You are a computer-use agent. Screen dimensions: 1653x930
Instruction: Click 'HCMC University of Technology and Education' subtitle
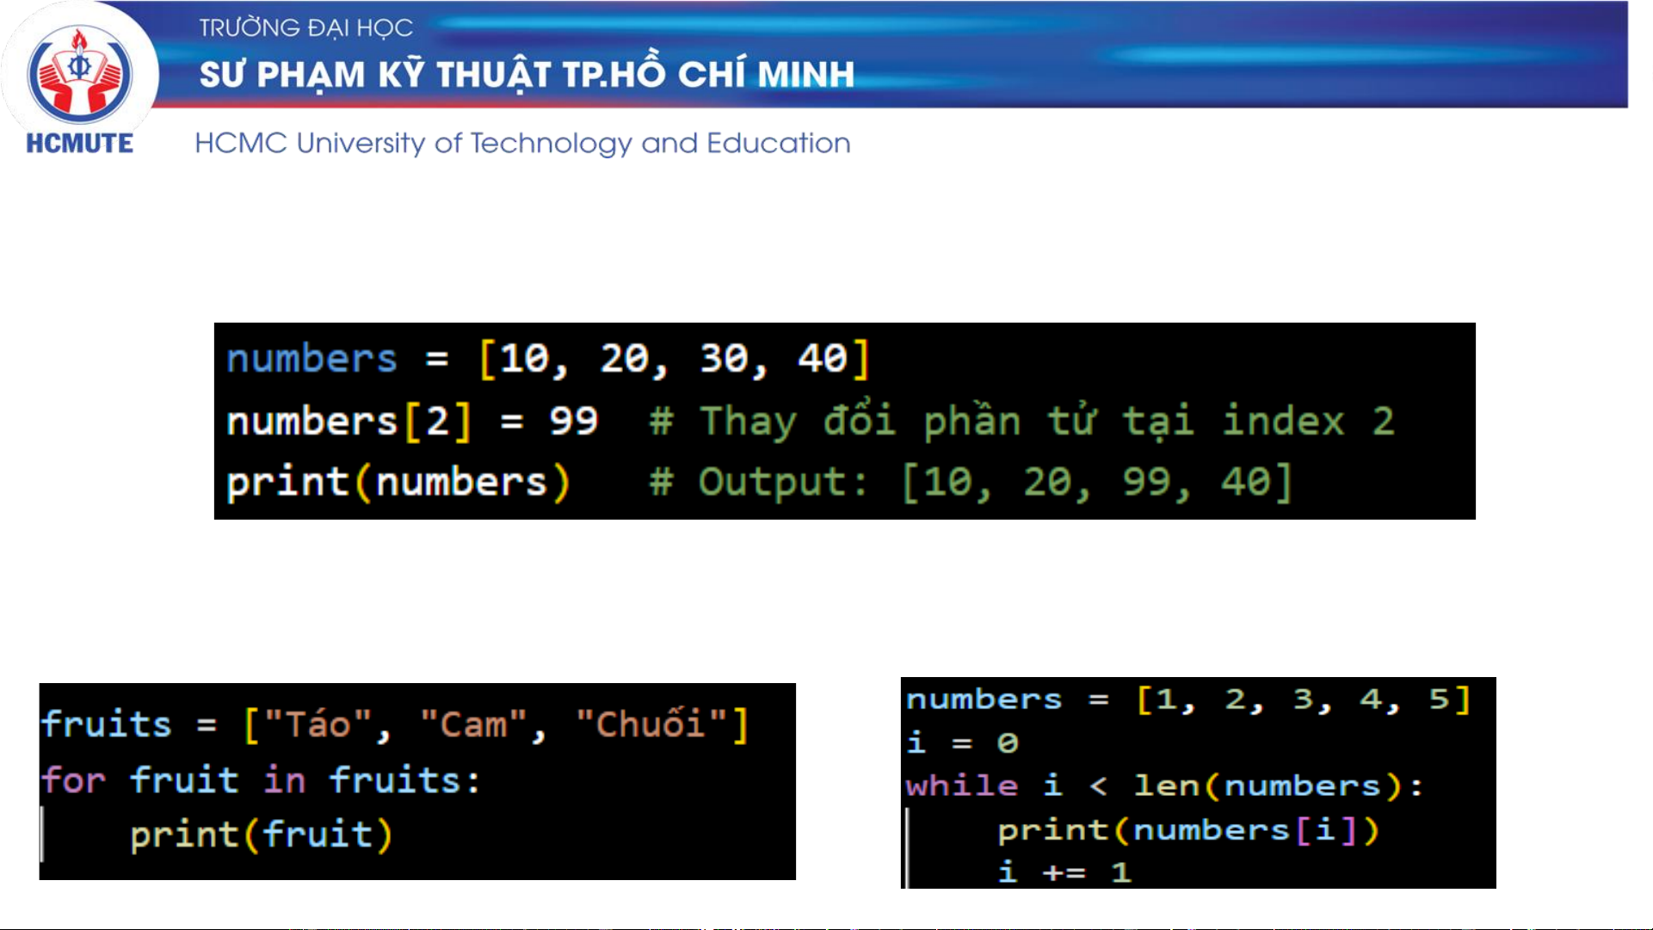point(522,143)
